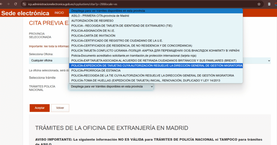277x145 pixels.
Task: Bookmark this page with the star icon
Action: click(259, 4)
